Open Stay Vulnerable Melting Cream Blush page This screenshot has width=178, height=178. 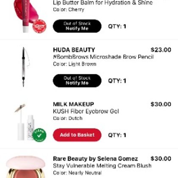coord(102,166)
